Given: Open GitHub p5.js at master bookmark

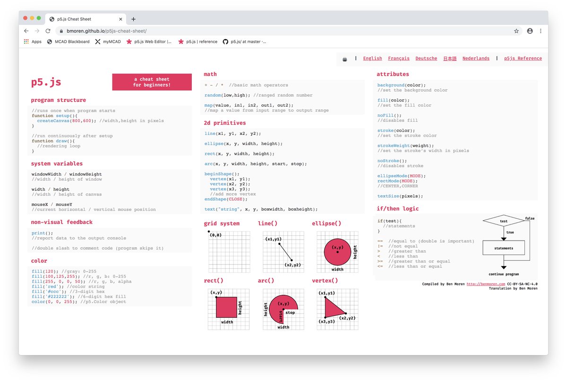Looking at the screenshot, I should [x=245, y=42].
